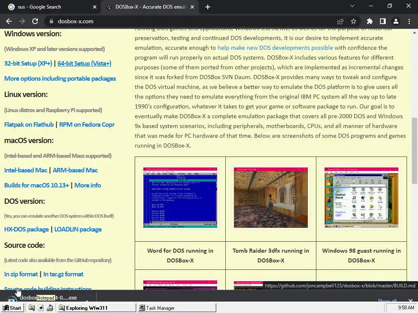Open Intel-based Mac download
Image resolution: width=418 pixels, height=313 pixels.
pos(26,170)
